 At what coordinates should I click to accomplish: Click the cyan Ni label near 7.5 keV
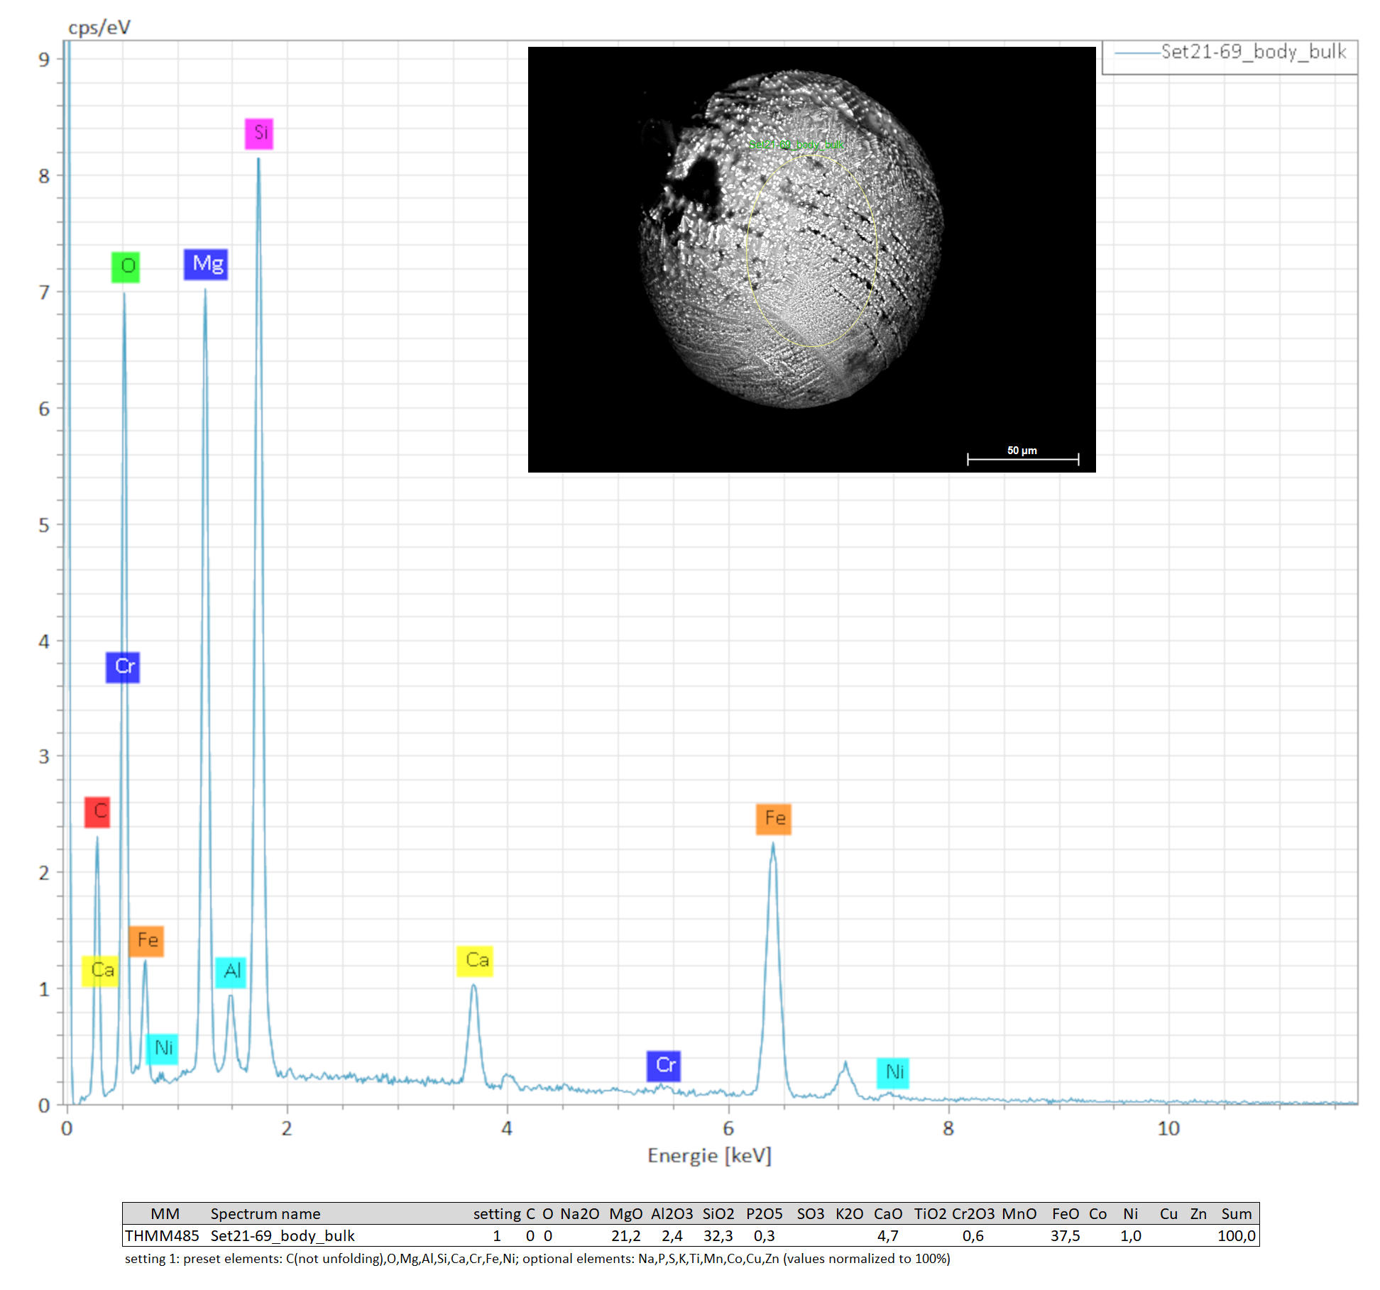pyautogui.click(x=893, y=1072)
